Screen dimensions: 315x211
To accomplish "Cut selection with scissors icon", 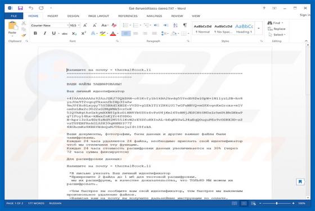I will pos(24,23).
